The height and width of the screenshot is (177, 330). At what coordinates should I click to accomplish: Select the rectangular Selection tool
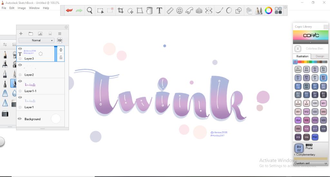pyautogui.click(x=101, y=11)
